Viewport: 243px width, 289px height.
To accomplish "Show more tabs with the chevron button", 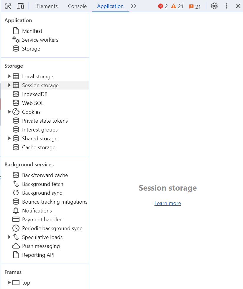I will pyautogui.click(x=134, y=6).
